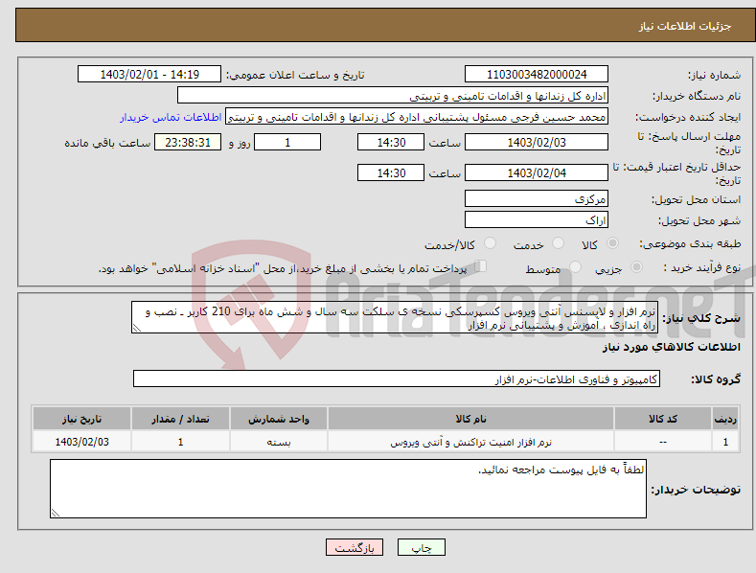Click the توضیحات خریدار textarea
Viewport: 756px width, 573px height.
[348, 489]
